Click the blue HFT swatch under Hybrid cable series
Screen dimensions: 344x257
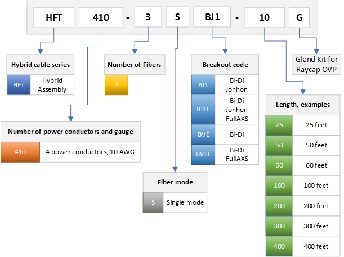[x=17, y=85]
